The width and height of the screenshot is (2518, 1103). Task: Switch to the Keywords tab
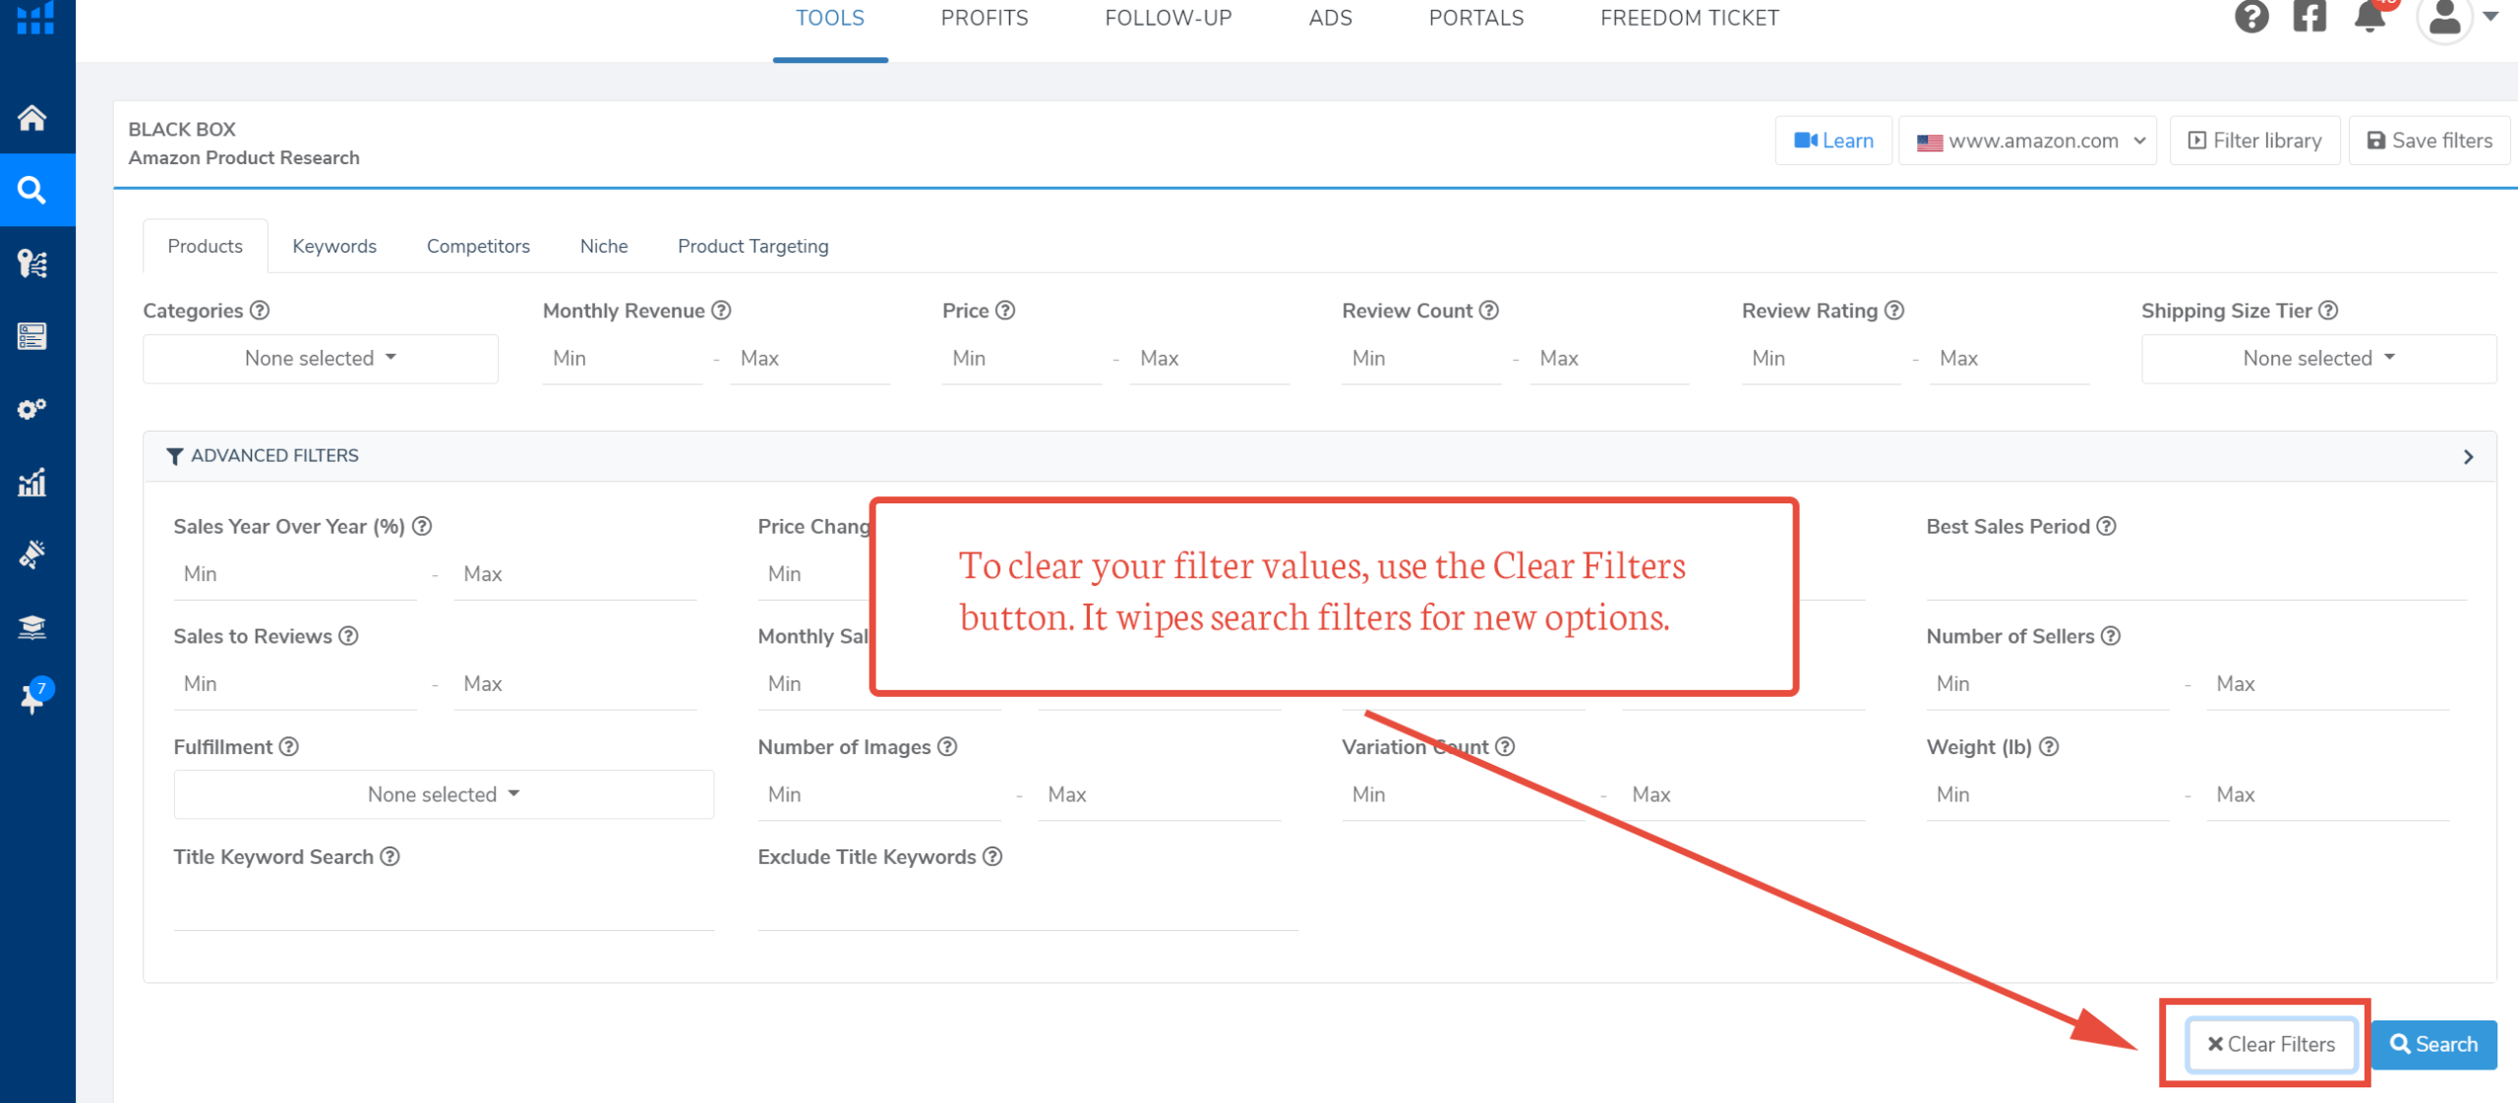(334, 246)
